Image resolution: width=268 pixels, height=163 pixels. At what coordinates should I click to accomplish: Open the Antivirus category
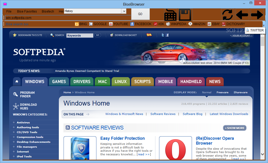23,123
